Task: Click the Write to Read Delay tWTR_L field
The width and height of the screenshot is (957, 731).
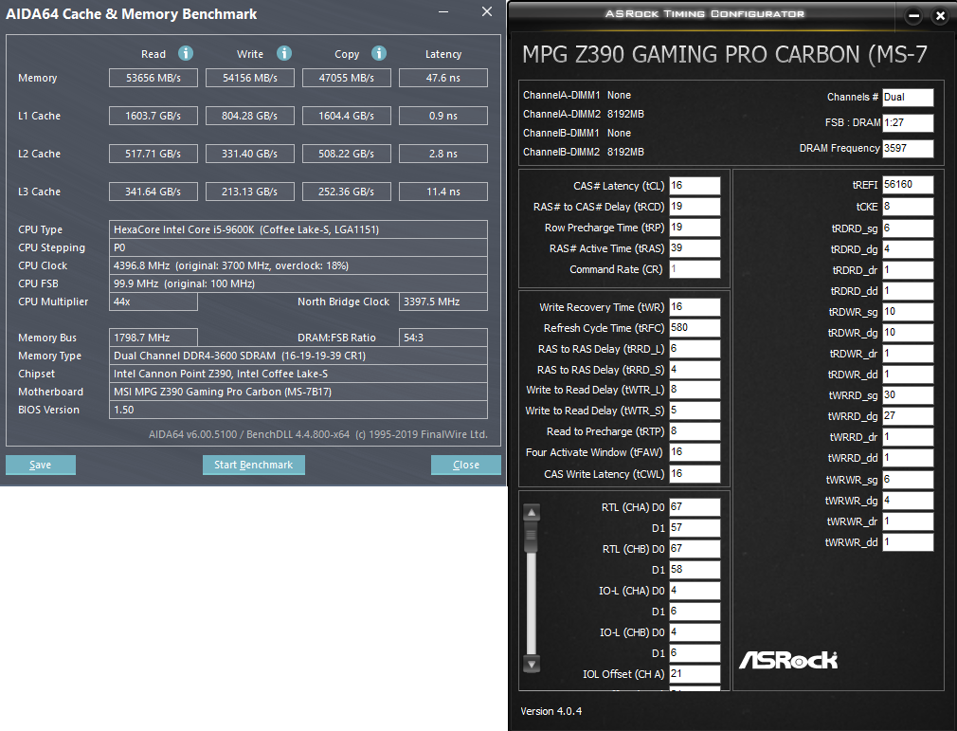Action: pyautogui.click(x=695, y=390)
